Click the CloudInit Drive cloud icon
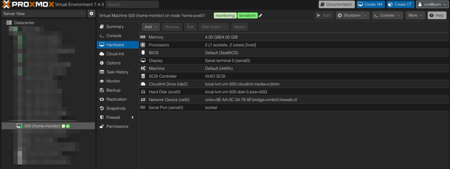Image resolution: width=450 pixels, height=169 pixels. [x=143, y=84]
